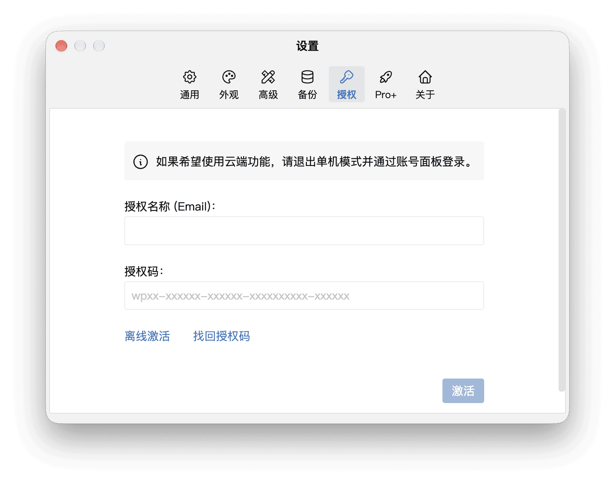Open the 通用 general settings tab
The width and height of the screenshot is (615, 484).
tap(190, 85)
